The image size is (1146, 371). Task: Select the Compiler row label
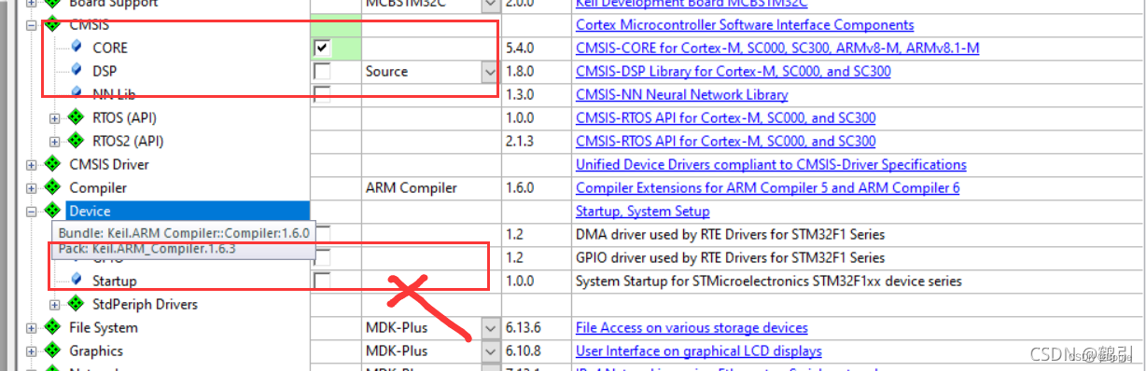point(98,187)
